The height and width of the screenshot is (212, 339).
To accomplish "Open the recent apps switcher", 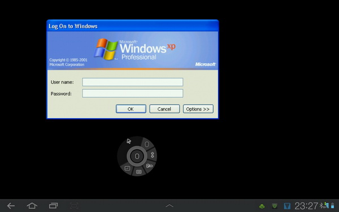I will [x=53, y=206].
